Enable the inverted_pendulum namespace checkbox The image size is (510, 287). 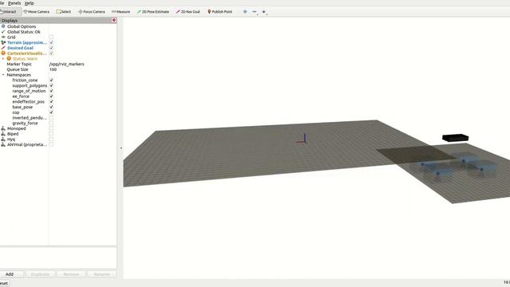pyautogui.click(x=51, y=118)
